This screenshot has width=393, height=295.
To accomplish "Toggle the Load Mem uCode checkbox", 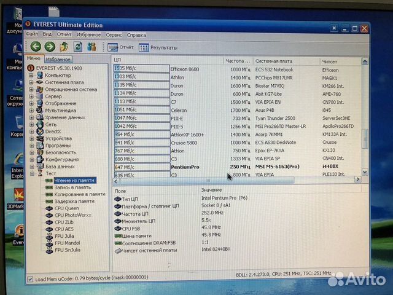I will pos(30,279).
